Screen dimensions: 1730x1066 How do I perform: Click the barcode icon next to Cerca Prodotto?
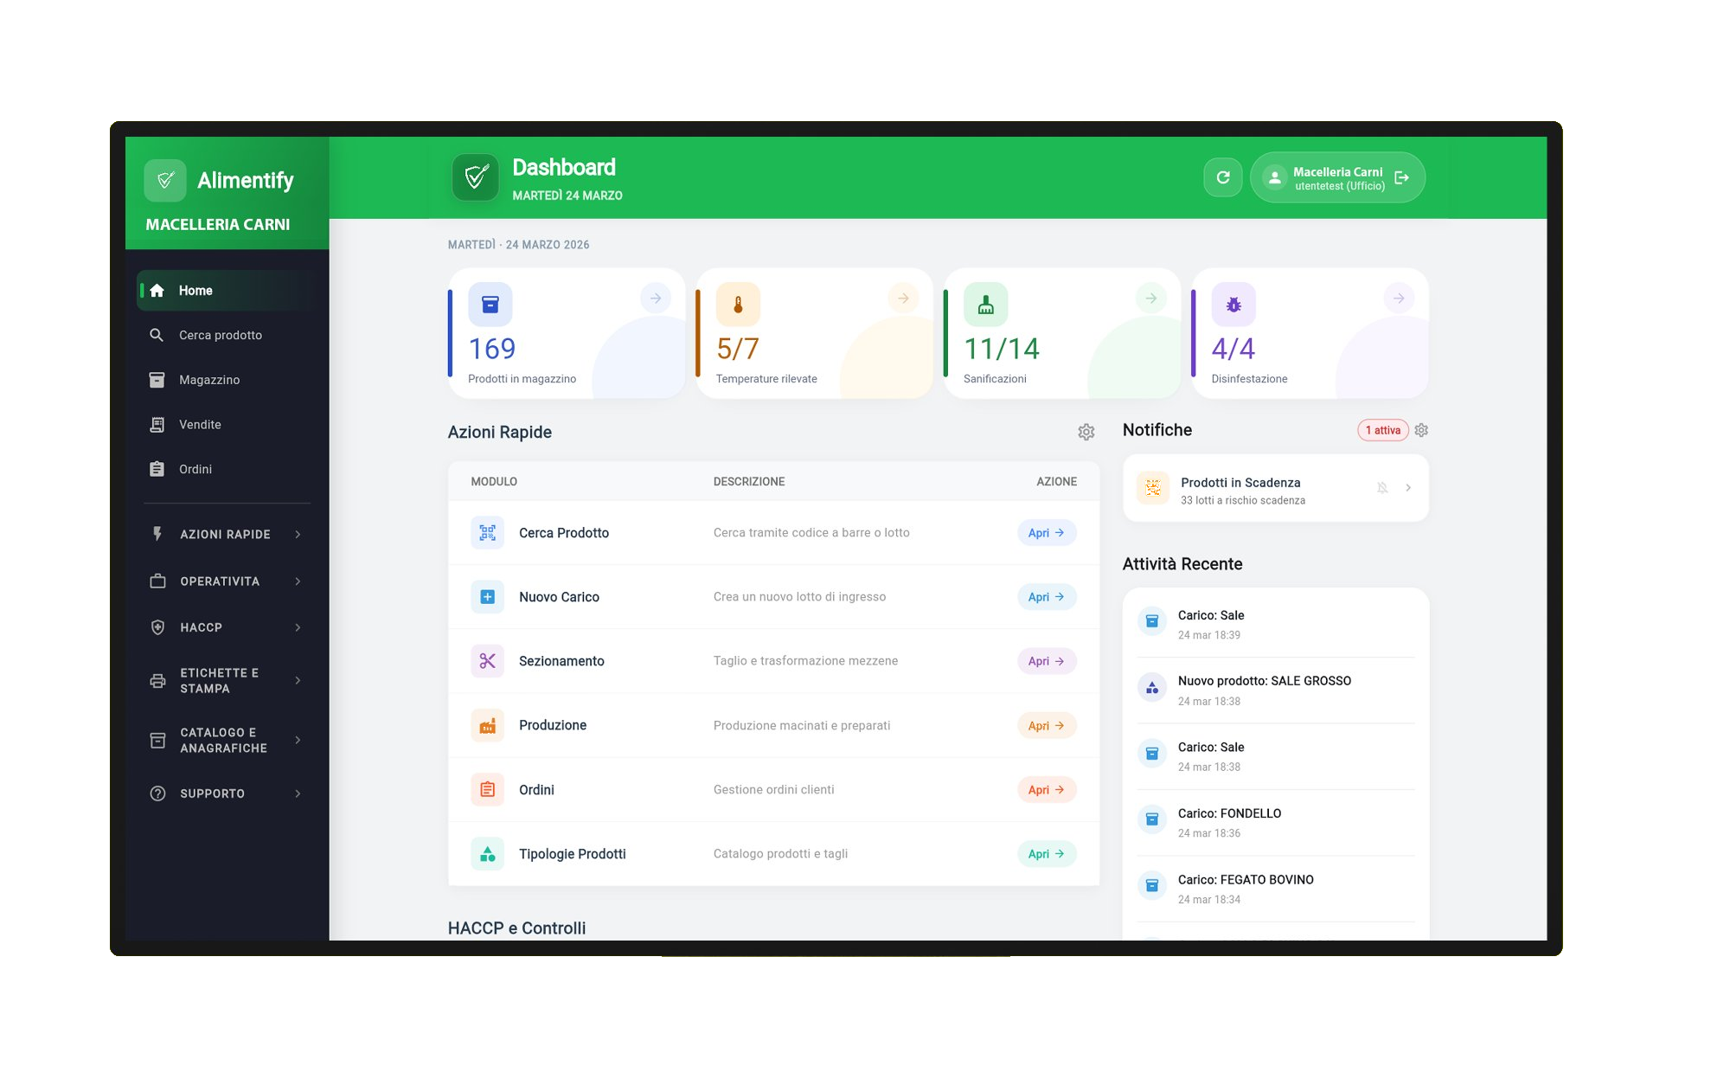[x=487, y=533]
